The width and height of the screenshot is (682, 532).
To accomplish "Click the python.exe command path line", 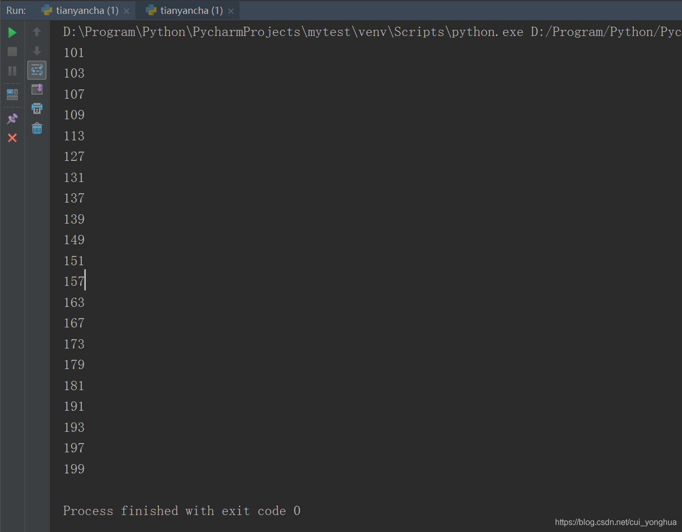I will tap(372, 32).
